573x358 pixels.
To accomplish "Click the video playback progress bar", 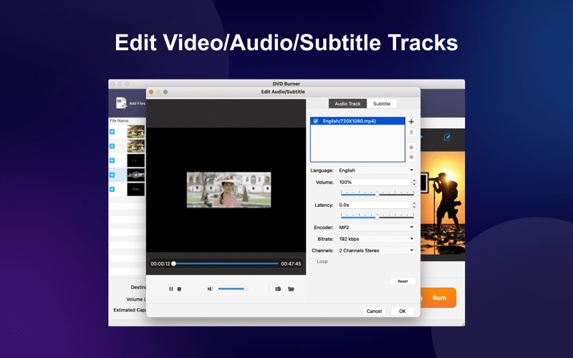I will tap(226, 263).
